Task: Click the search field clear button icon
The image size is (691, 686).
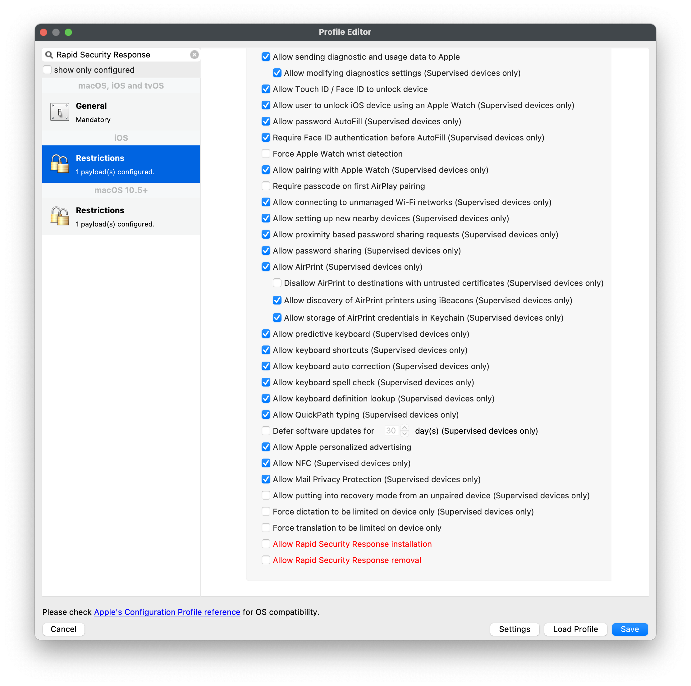Action: click(195, 55)
